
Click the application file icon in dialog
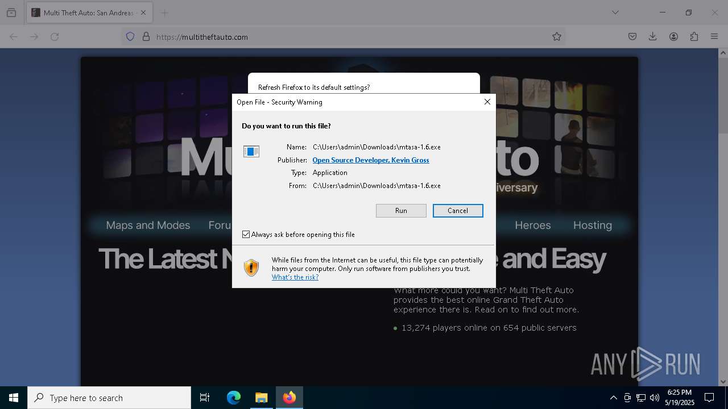pos(251,151)
